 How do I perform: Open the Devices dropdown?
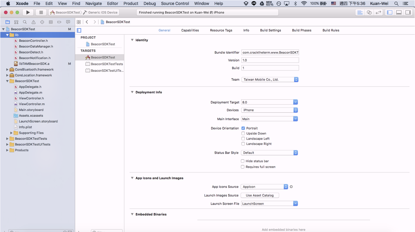click(x=269, y=110)
